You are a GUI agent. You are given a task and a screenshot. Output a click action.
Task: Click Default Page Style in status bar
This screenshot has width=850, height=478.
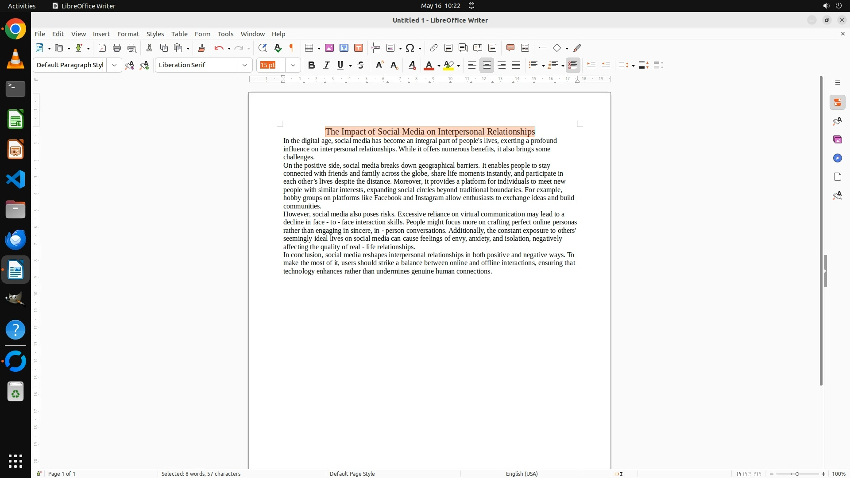(x=352, y=474)
